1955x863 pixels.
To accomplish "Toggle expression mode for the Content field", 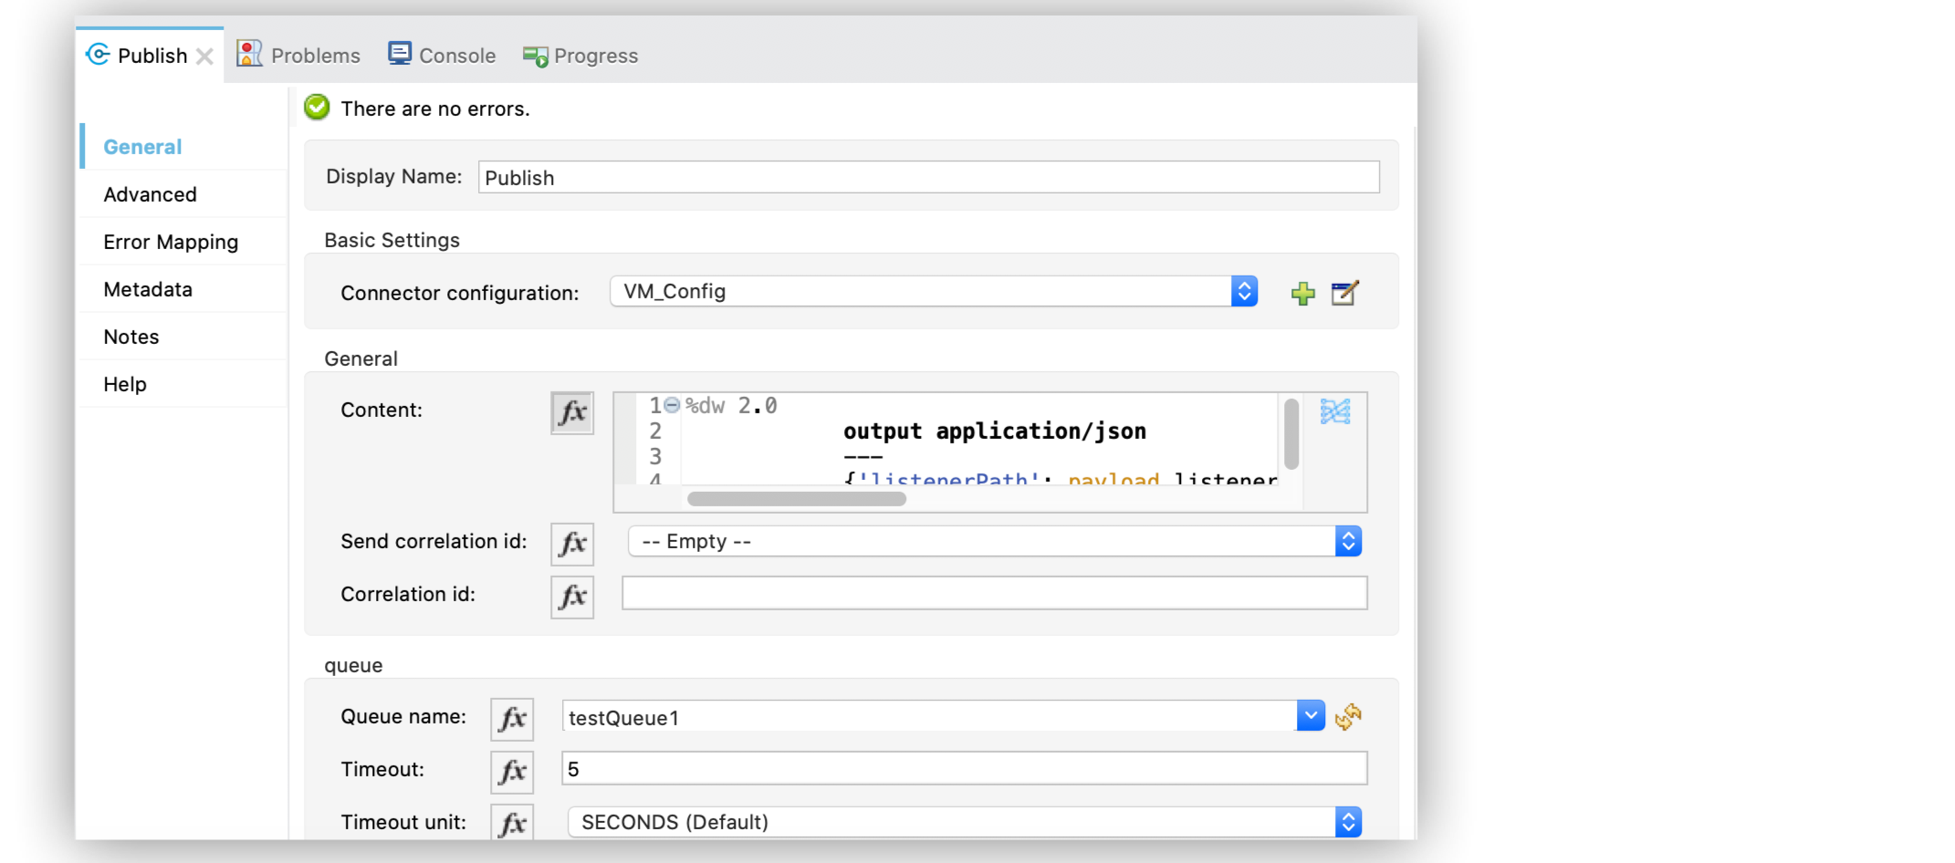I will click(571, 412).
